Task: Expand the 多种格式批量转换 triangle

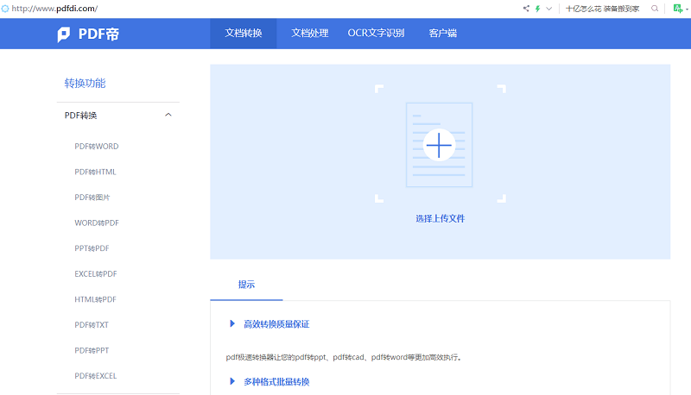Action: [x=232, y=381]
